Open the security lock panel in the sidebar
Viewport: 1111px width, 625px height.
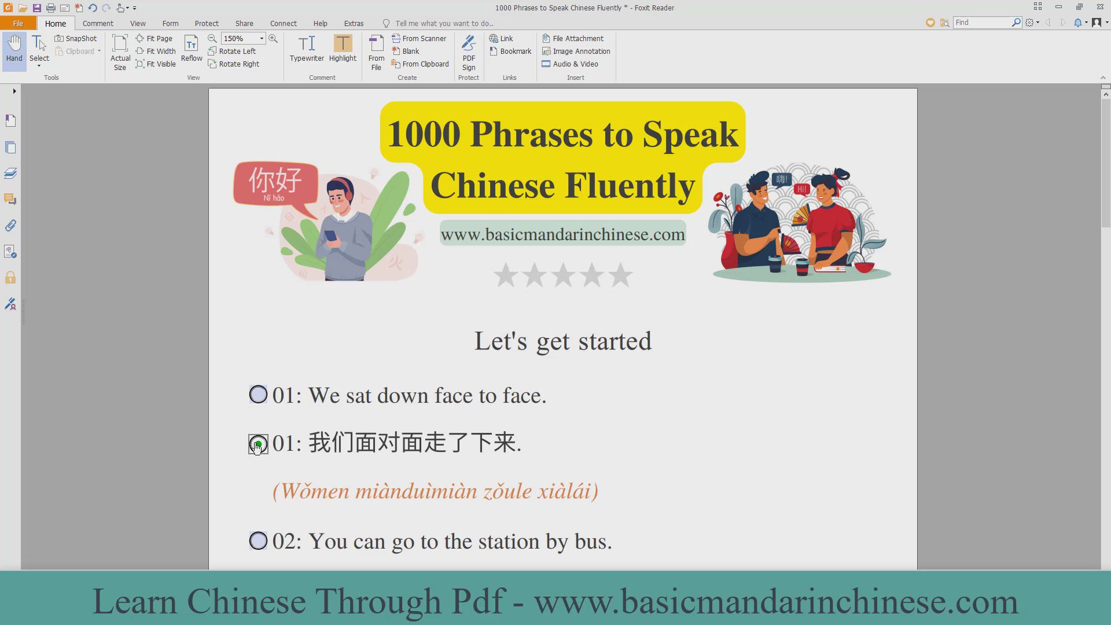10,278
